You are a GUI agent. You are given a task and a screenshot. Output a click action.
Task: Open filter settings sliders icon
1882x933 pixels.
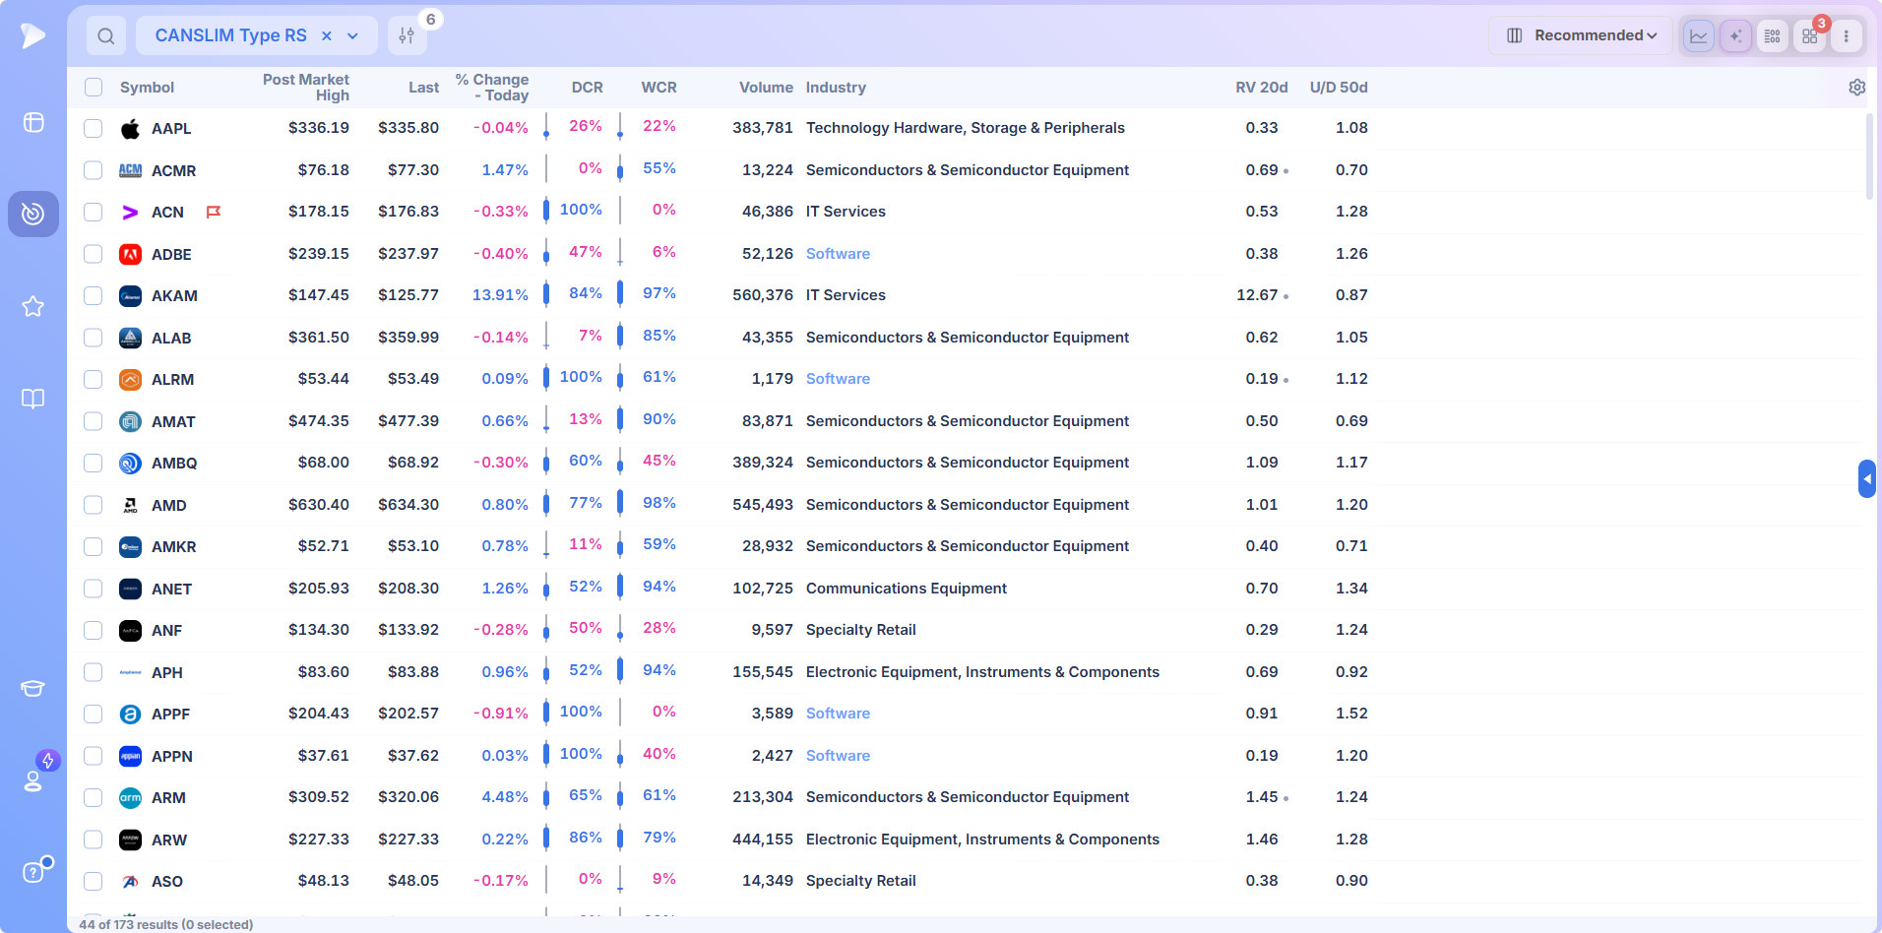[407, 35]
